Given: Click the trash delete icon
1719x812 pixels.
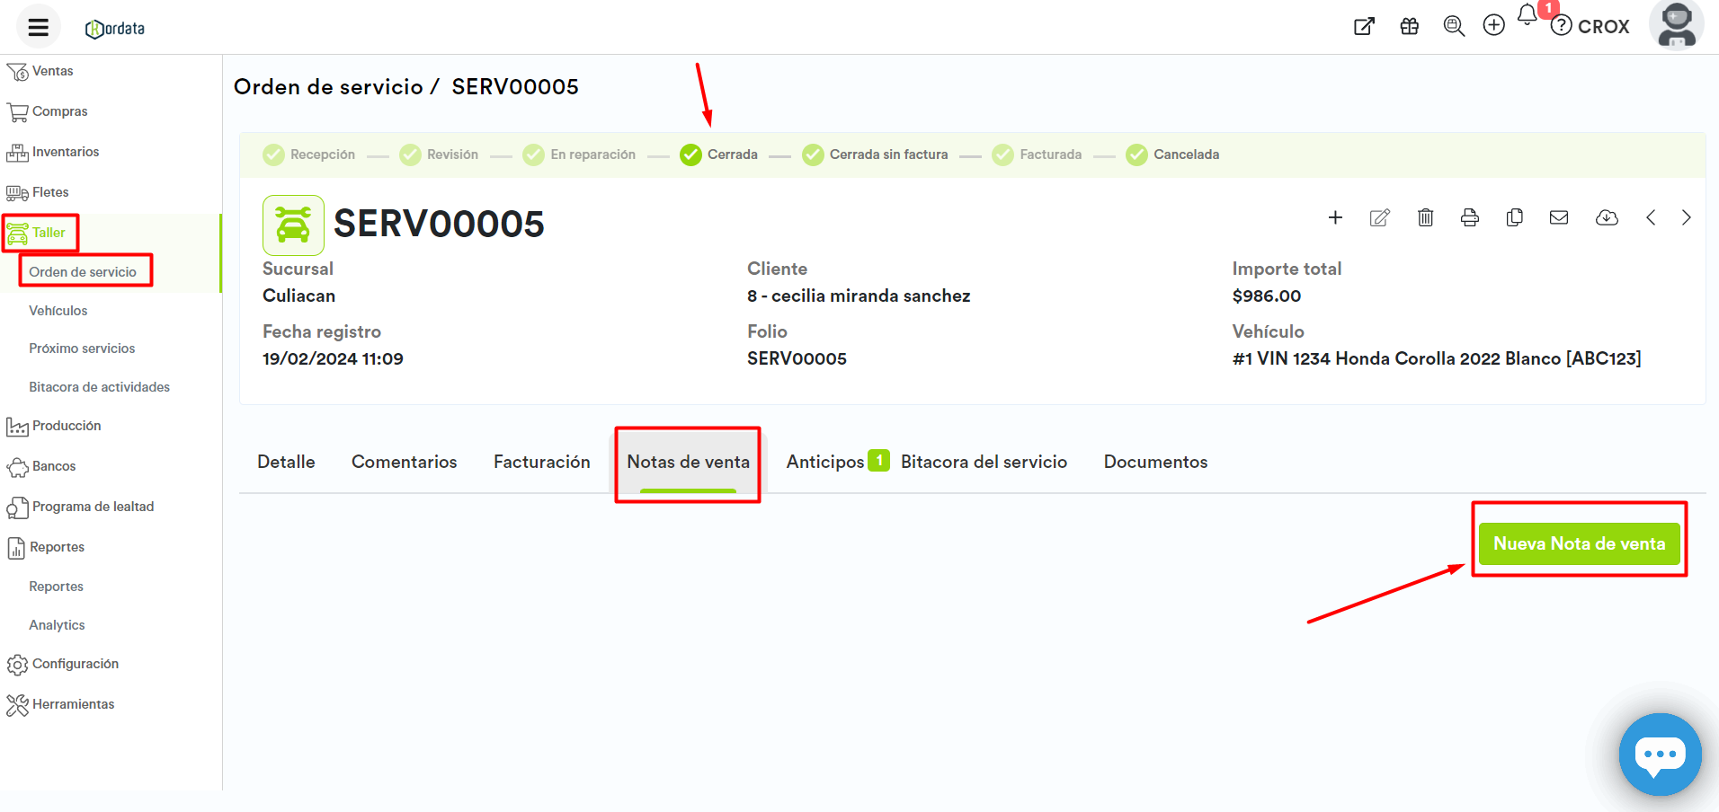Looking at the screenshot, I should point(1425,217).
